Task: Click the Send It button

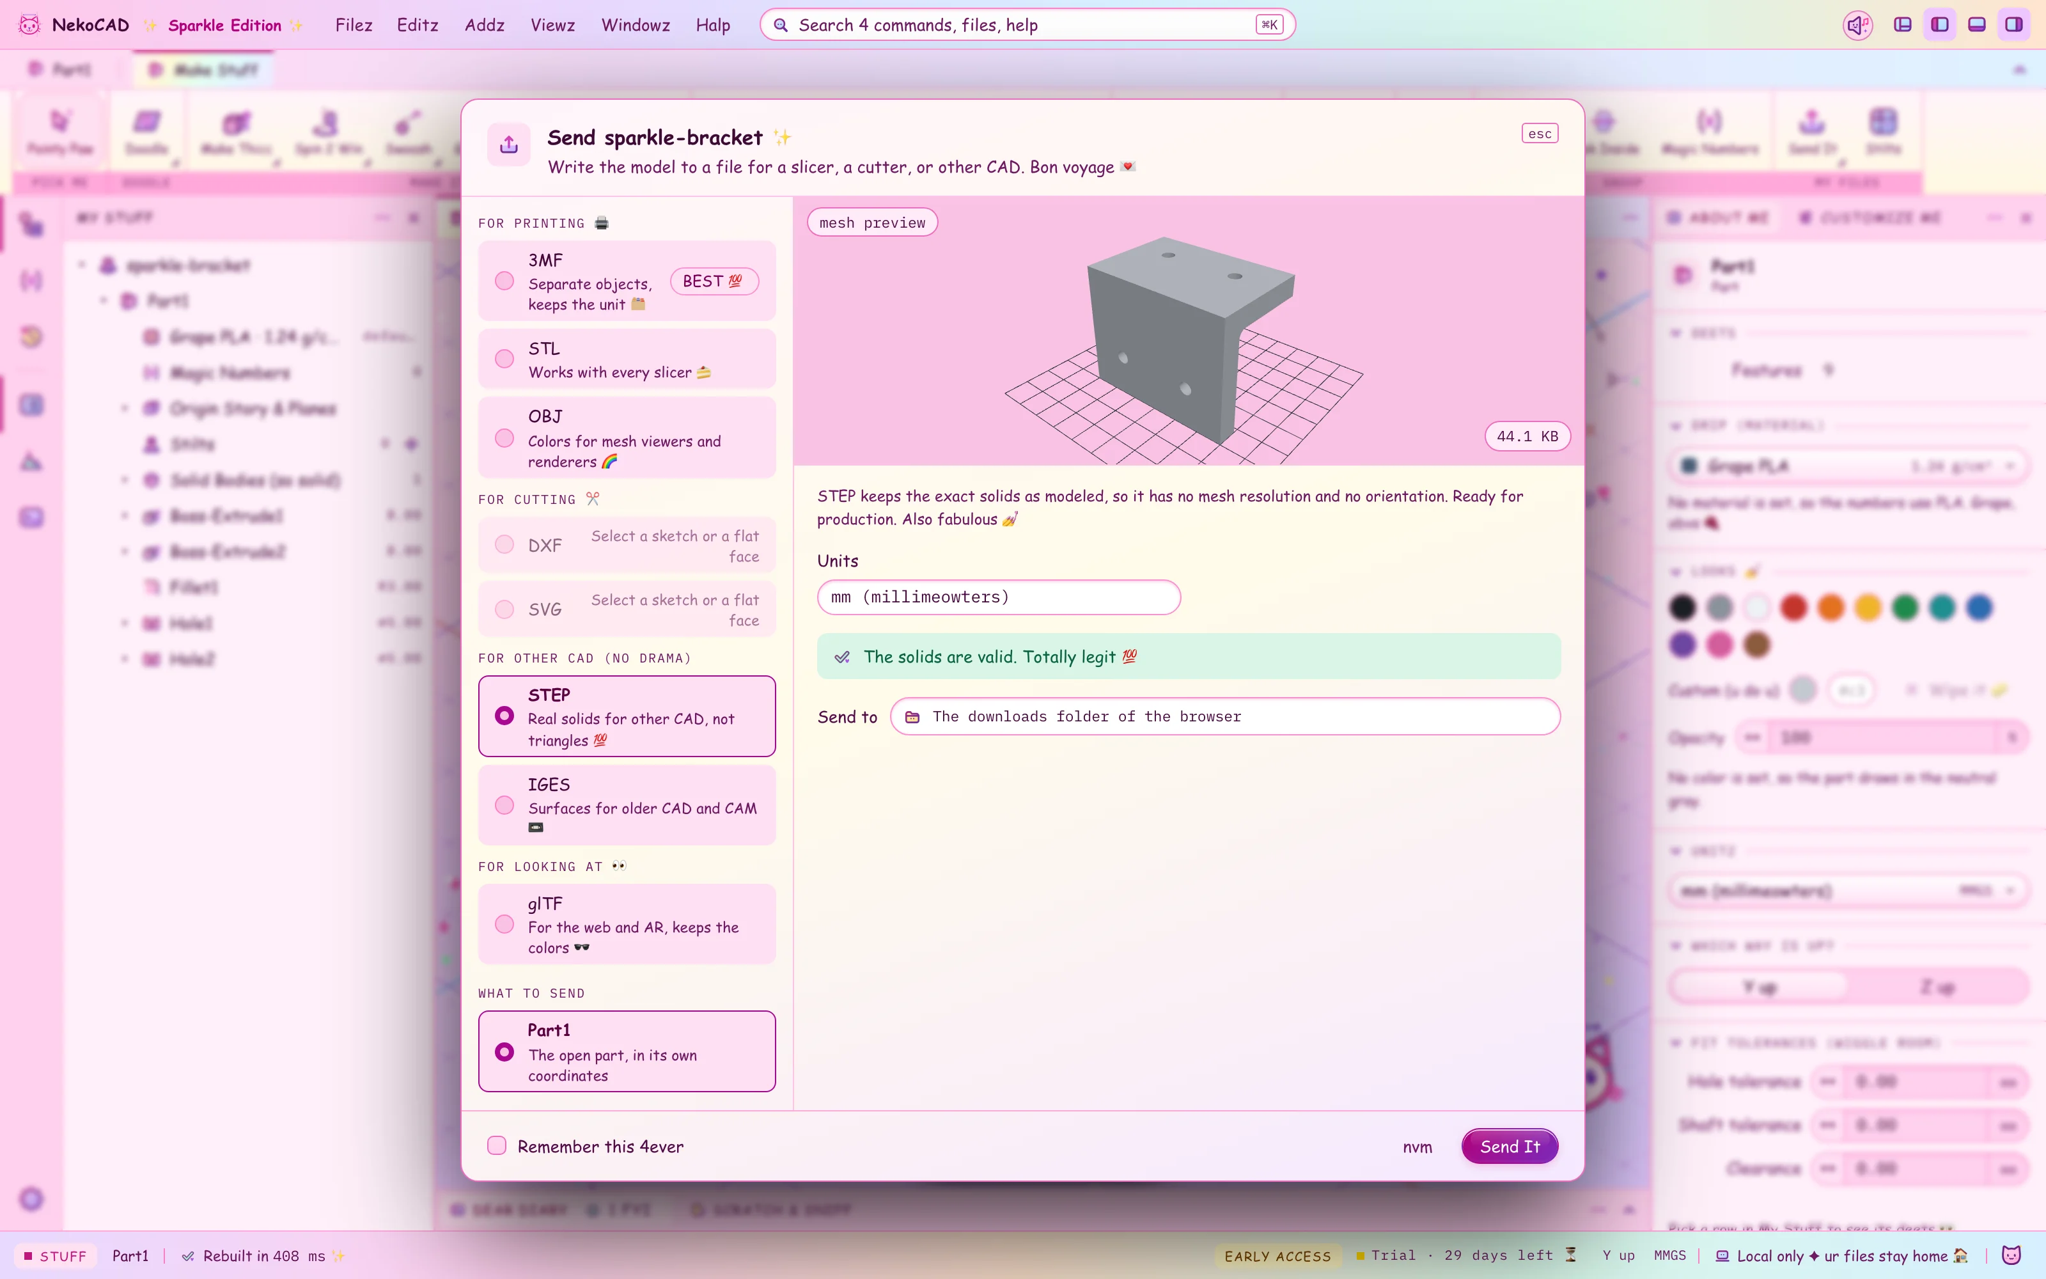Action: [x=1509, y=1147]
